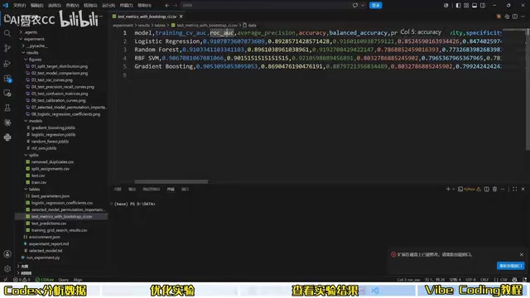
Task: Open the Remote Explorer view
Action: pos(7,94)
